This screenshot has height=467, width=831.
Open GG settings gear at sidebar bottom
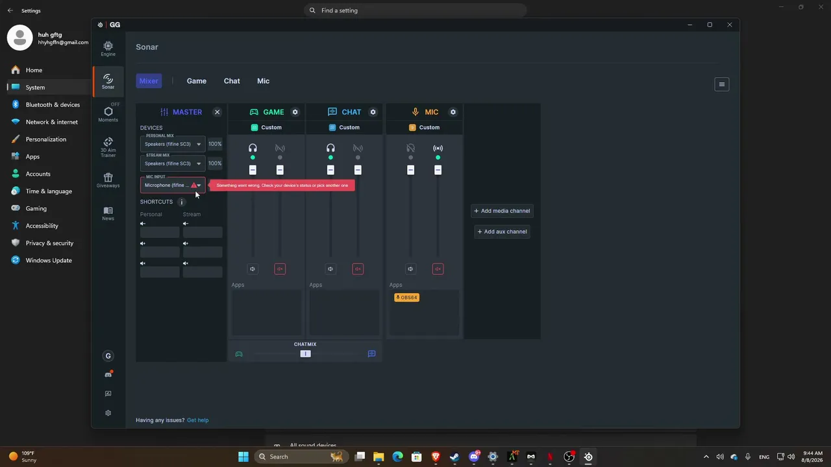coord(108,413)
